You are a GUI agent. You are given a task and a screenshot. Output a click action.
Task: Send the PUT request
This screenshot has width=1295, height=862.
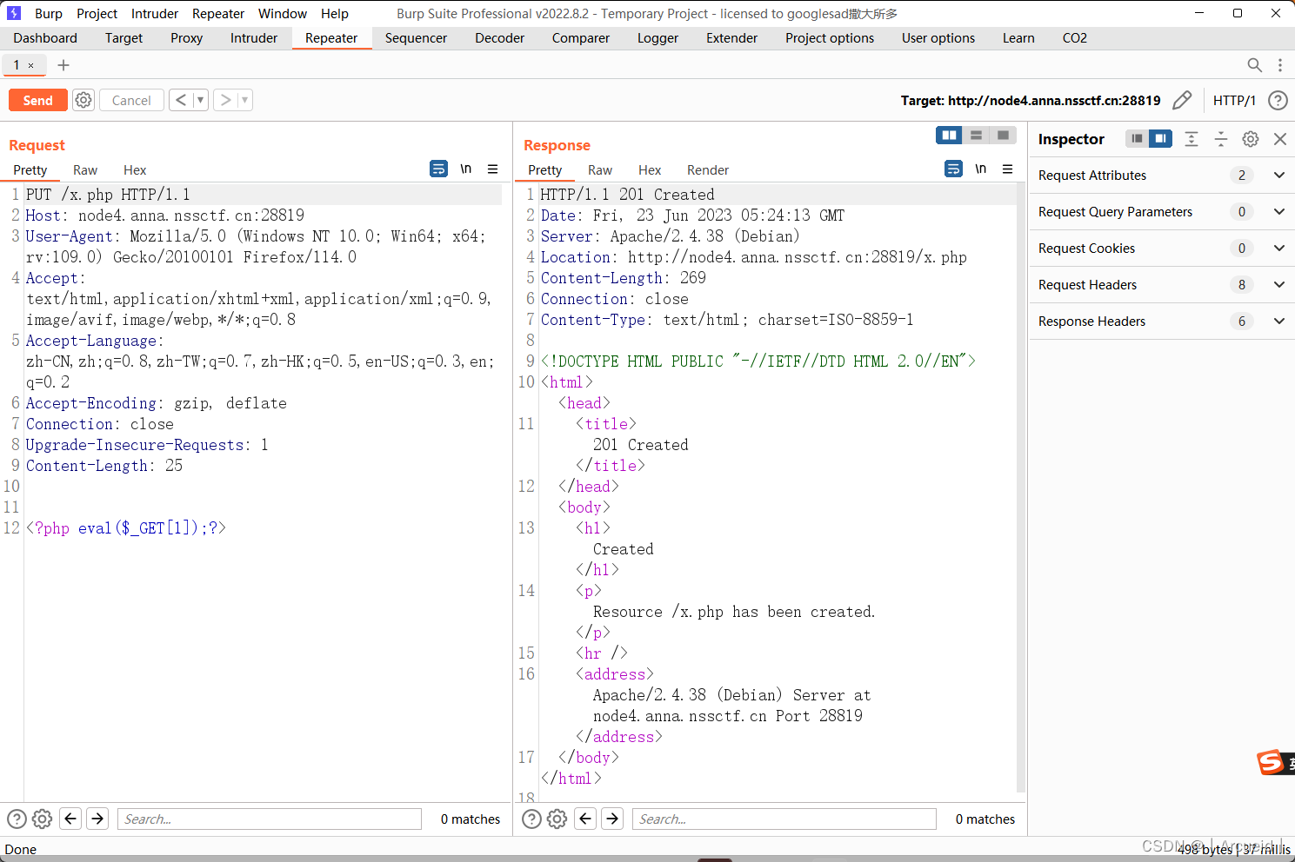click(37, 100)
